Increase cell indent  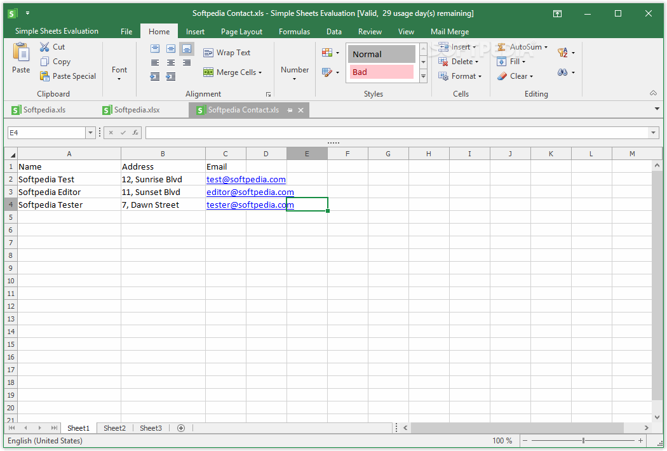pyautogui.click(x=171, y=77)
